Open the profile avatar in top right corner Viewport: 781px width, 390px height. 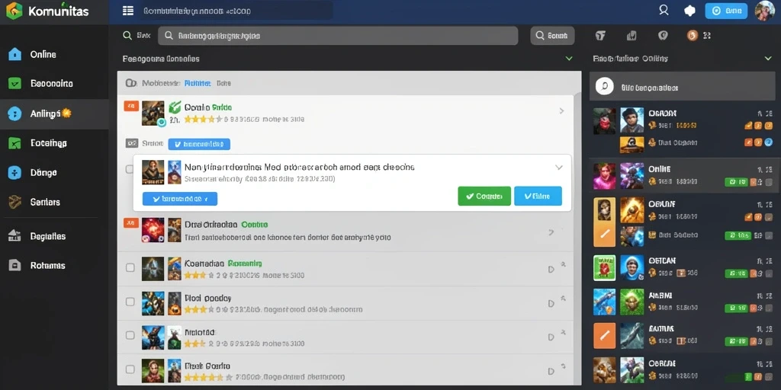tap(764, 11)
